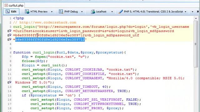Open the toolbar overflow options arrow
200x112 pixels.
coord(192,12)
